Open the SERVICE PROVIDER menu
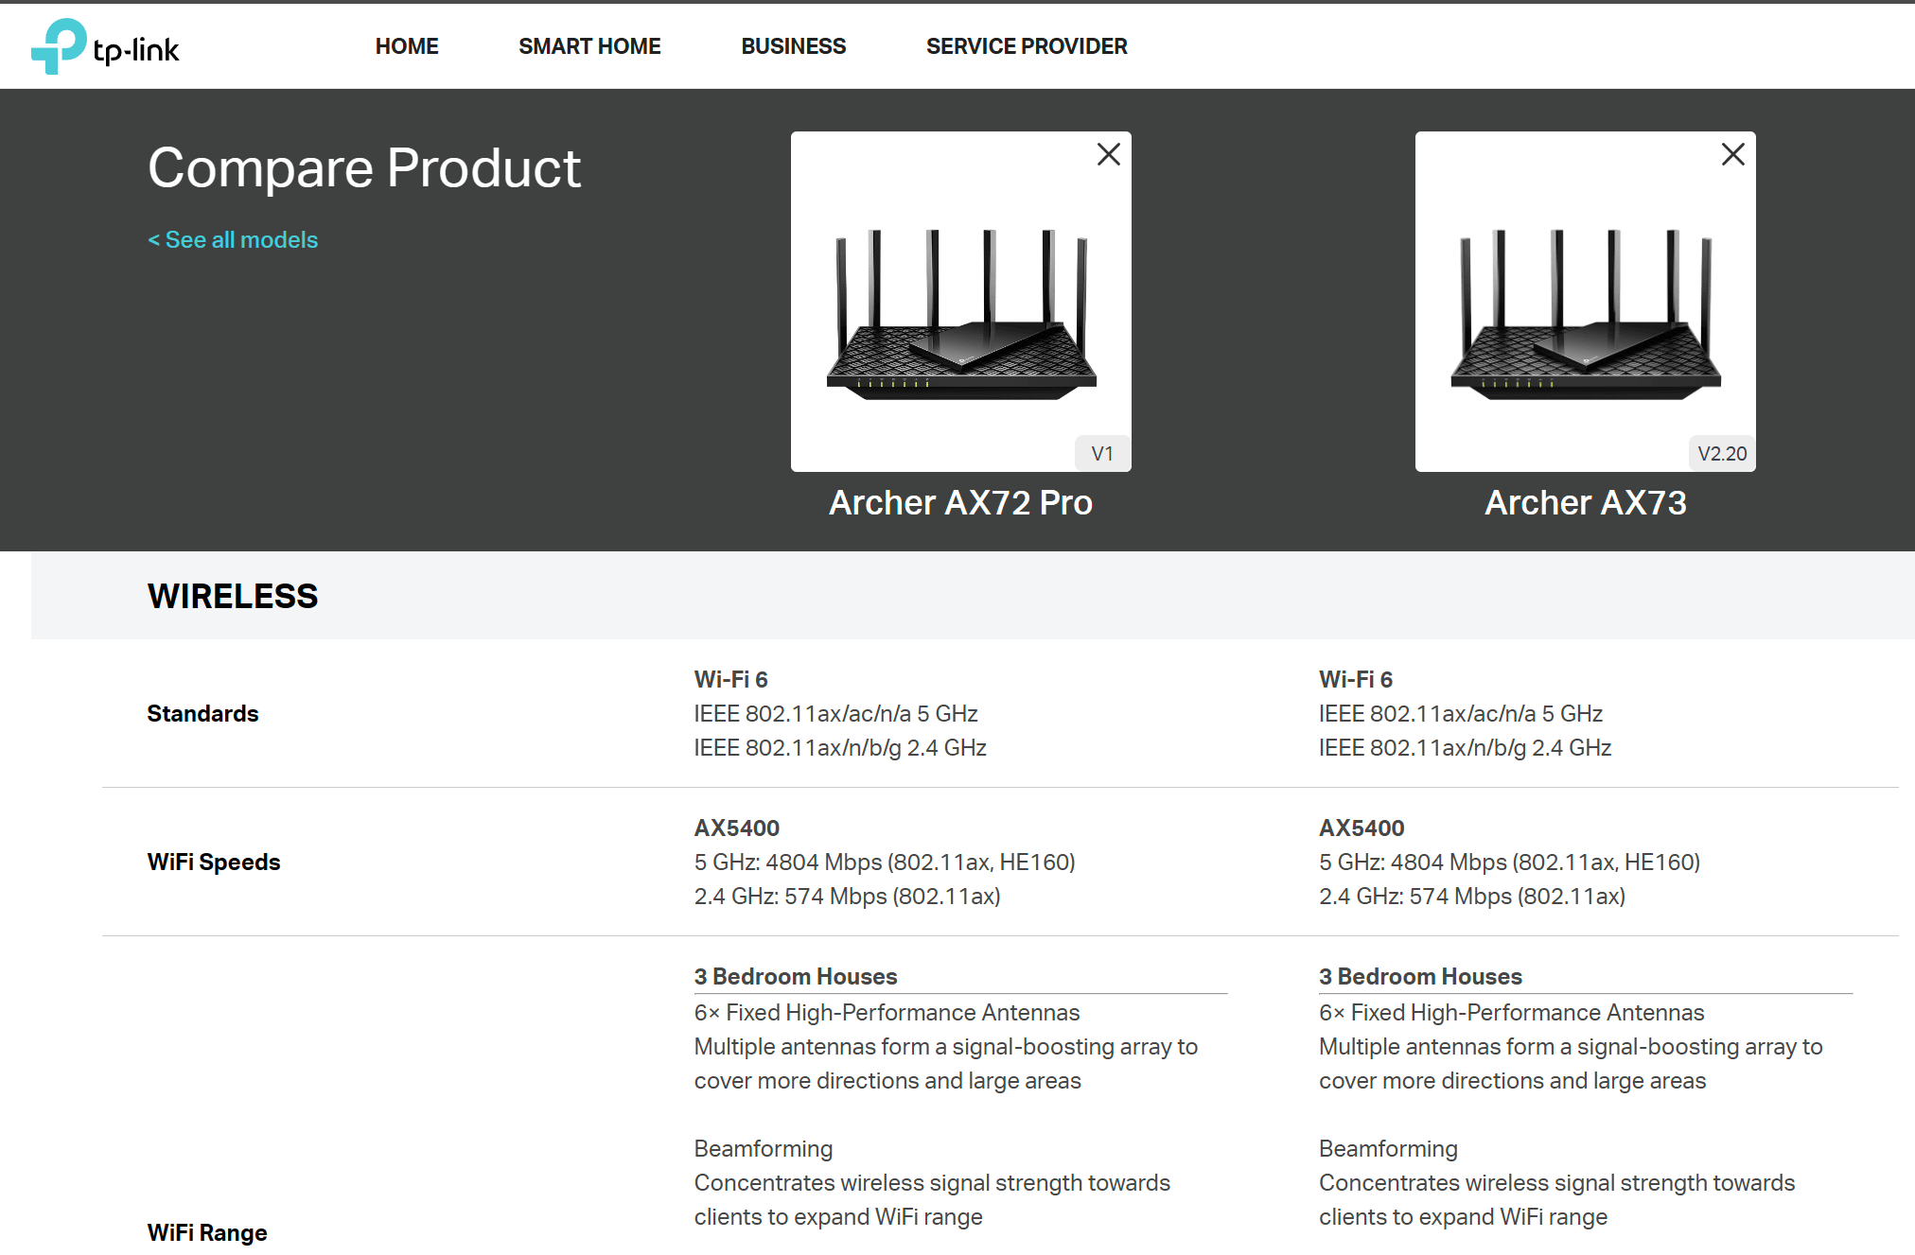 [x=1027, y=46]
